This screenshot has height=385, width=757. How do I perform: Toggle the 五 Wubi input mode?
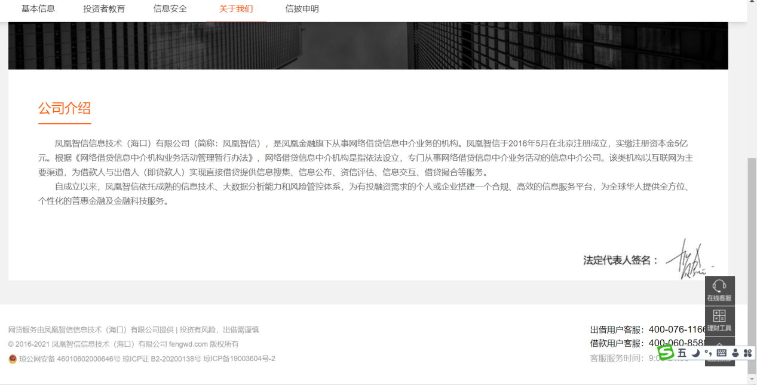(682, 353)
